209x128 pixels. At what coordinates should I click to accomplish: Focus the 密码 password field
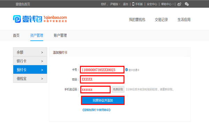pyautogui.click(x=102, y=79)
